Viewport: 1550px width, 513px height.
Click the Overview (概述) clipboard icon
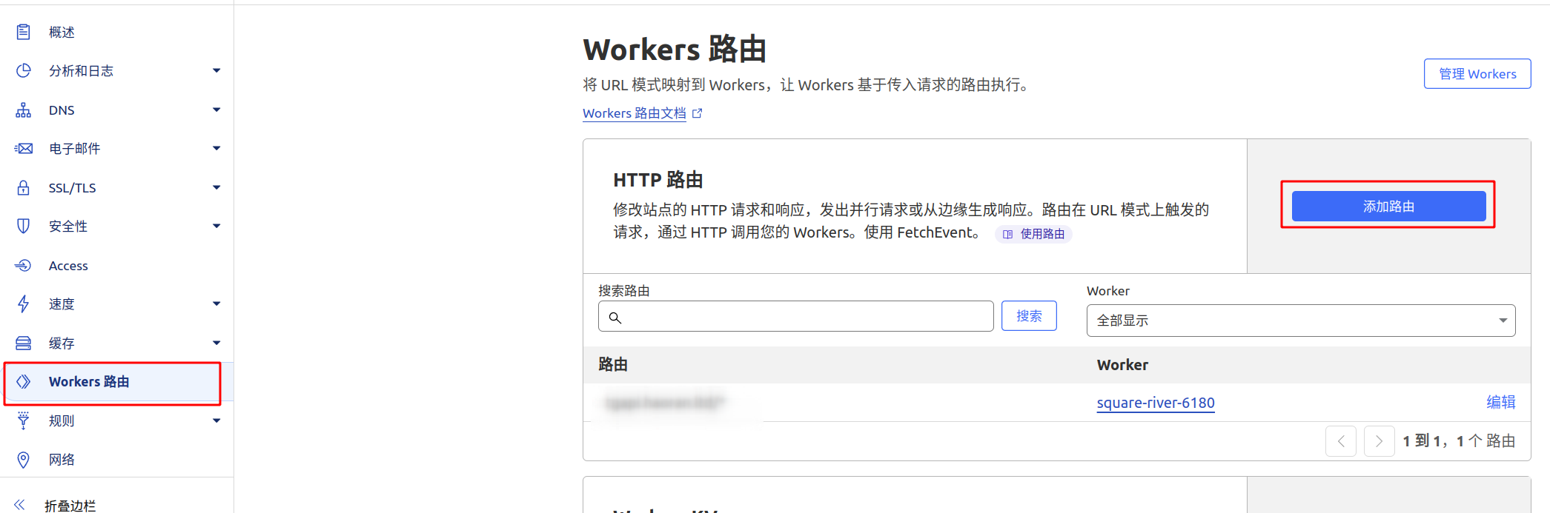coord(24,32)
